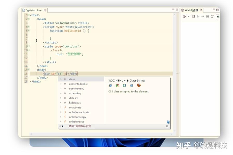This screenshot has height=155, width=233.
Task: Click the horizontal scrollbar left arrow in editor
Action: [31, 134]
